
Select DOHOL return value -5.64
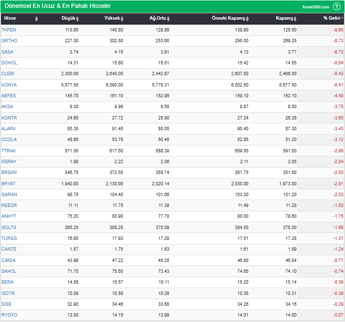[338, 63]
